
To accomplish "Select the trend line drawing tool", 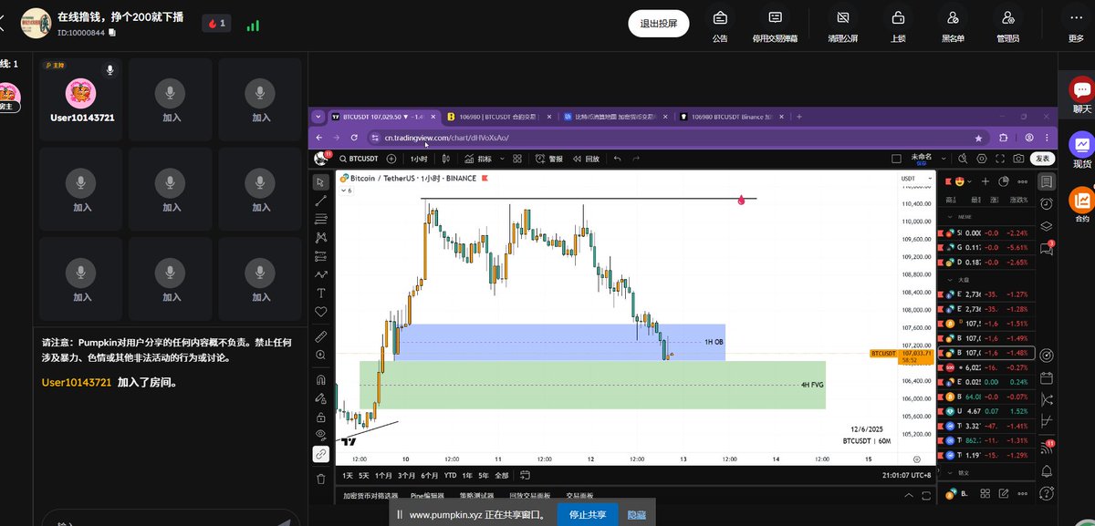I will click(320, 200).
